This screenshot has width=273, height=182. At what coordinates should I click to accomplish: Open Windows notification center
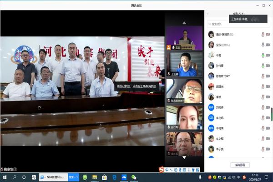[266, 177]
